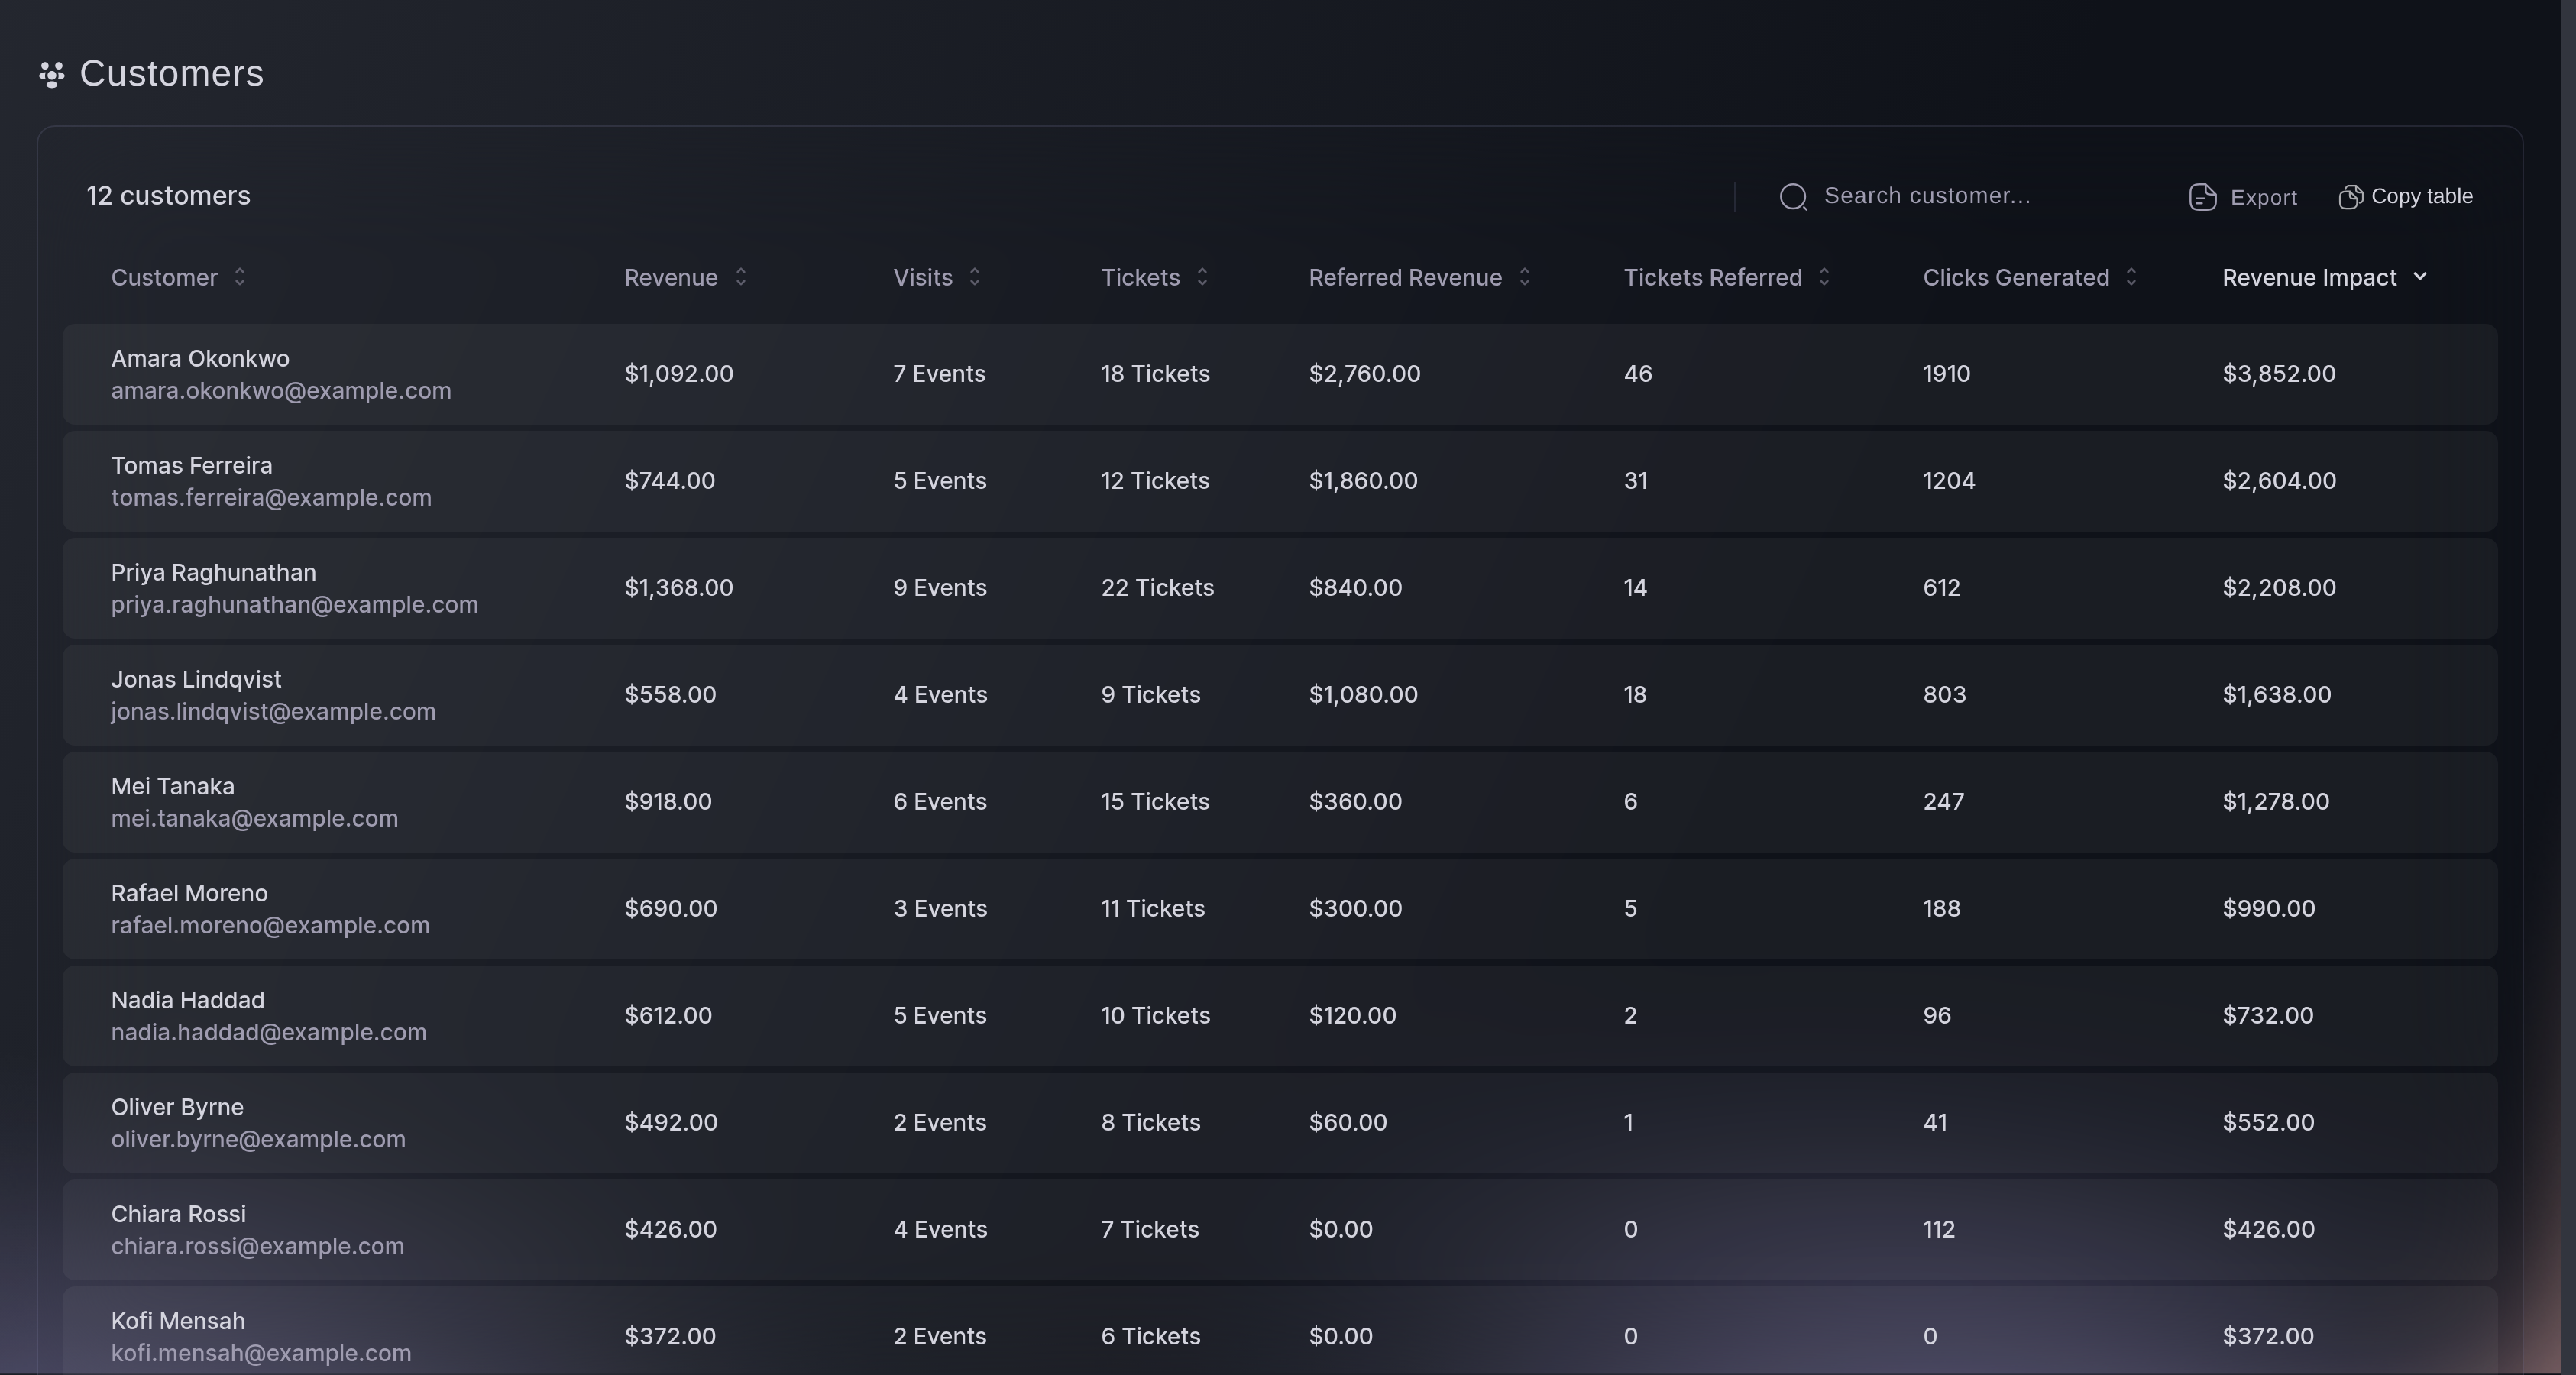Click revenue impact $990.00
The image size is (2576, 1375).
[x=2268, y=909]
